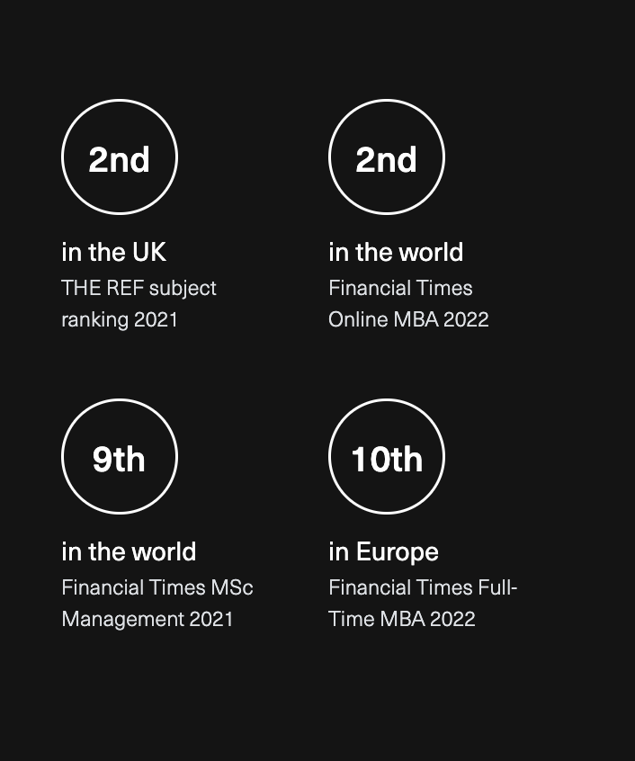Click 'Financial Times Full-' text line
The width and height of the screenshot is (635, 761).
(423, 588)
